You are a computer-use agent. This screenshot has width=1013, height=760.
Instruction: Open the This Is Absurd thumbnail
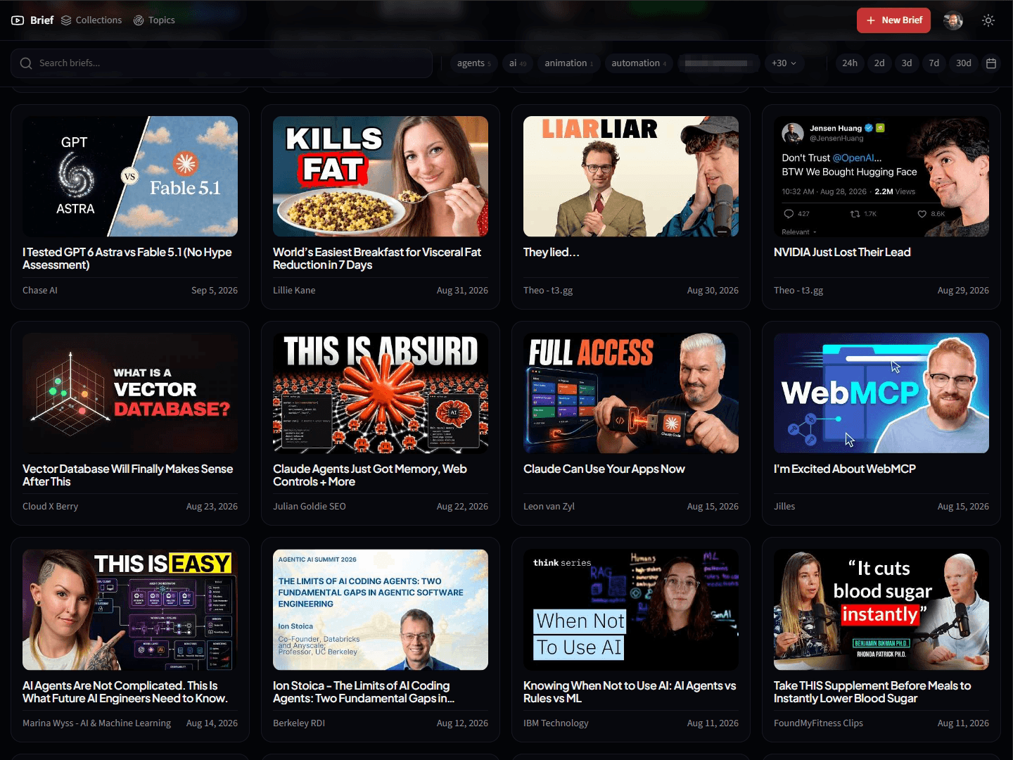(x=381, y=393)
